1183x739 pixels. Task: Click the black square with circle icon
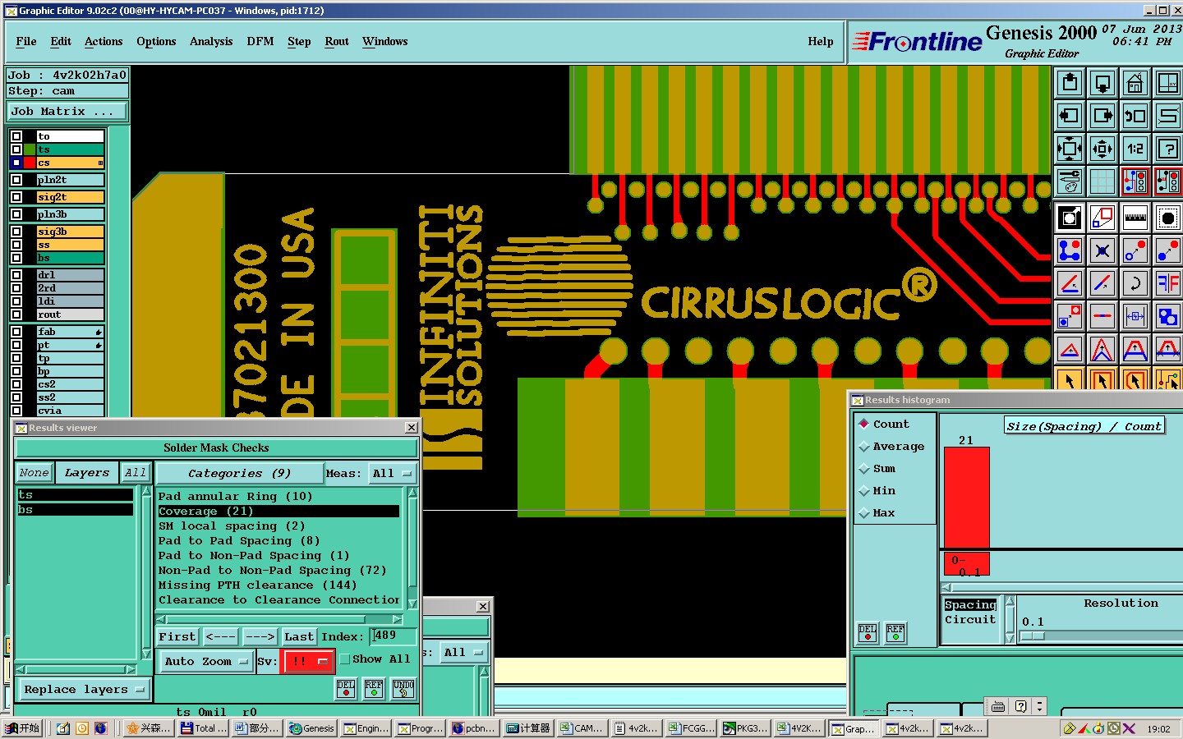click(x=1070, y=218)
